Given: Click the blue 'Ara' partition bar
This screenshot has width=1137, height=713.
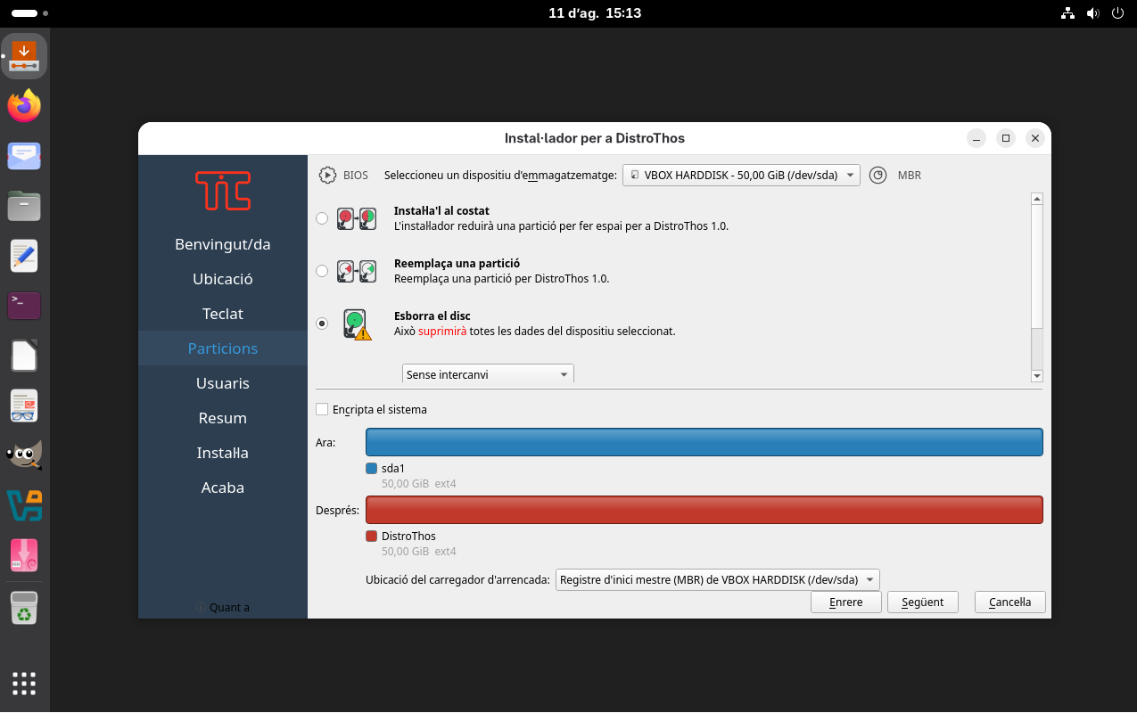Looking at the screenshot, I should [704, 443].
